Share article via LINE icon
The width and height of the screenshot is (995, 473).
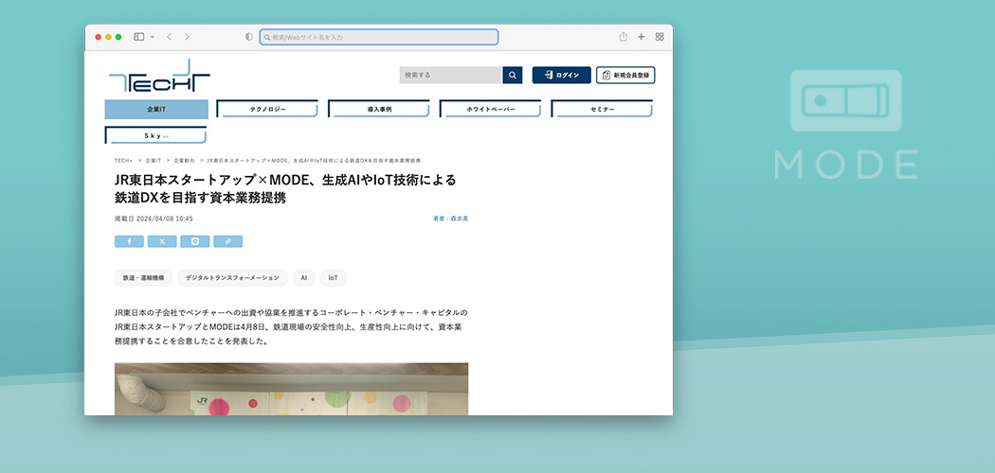[194, 241]
